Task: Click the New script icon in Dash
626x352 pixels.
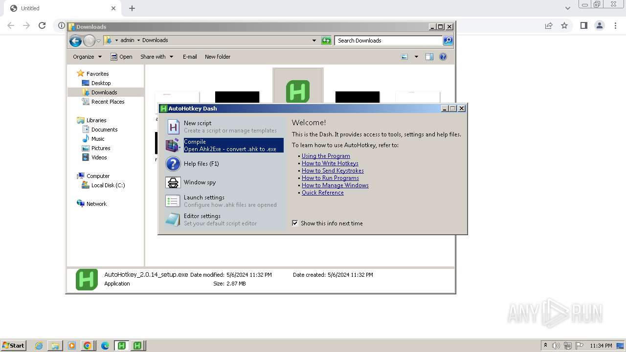Action: coord(173,127)
